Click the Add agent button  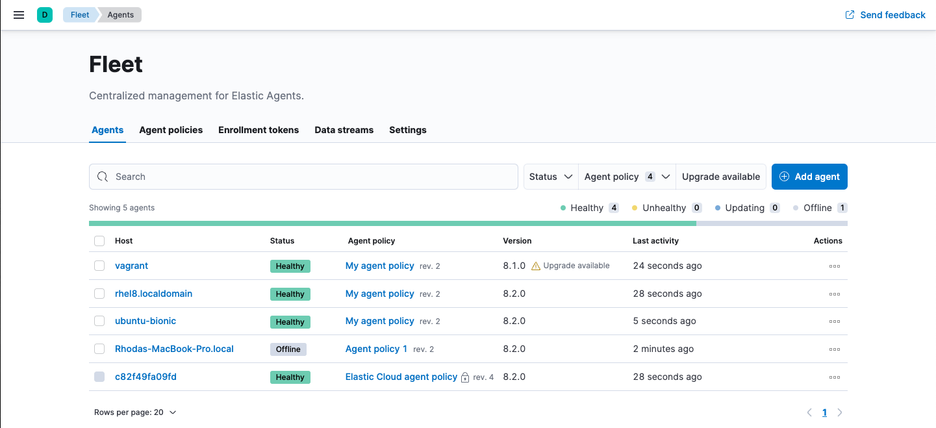pyautogui.click(x=809, y=177)
